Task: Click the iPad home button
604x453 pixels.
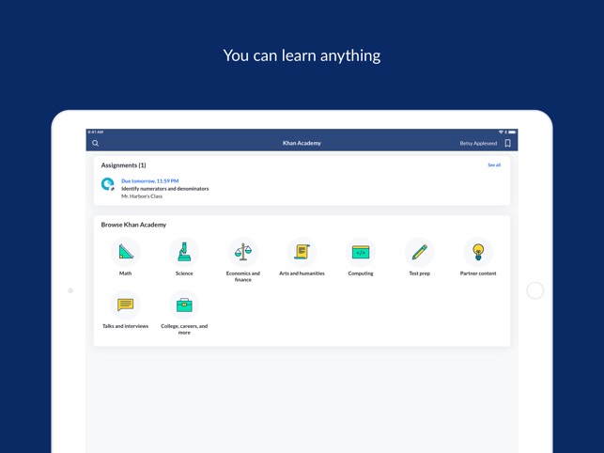Action: [x=535, y=290]
